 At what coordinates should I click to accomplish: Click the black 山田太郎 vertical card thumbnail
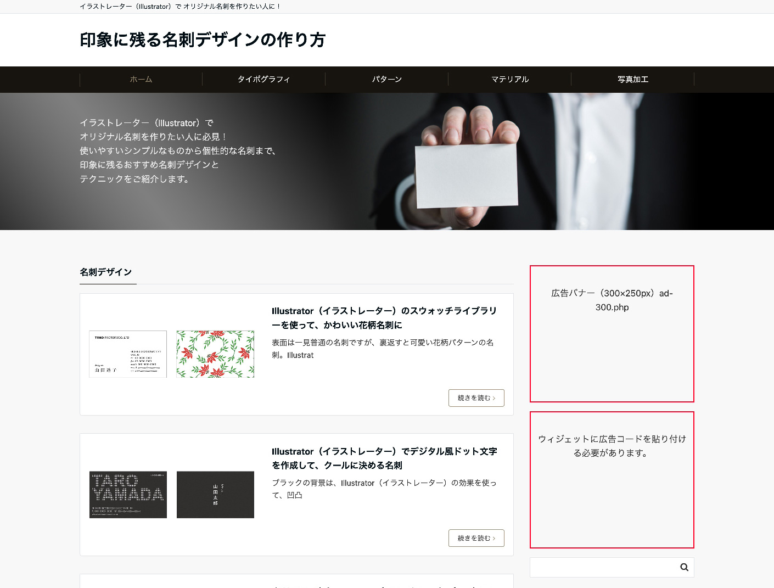point(215,495)
